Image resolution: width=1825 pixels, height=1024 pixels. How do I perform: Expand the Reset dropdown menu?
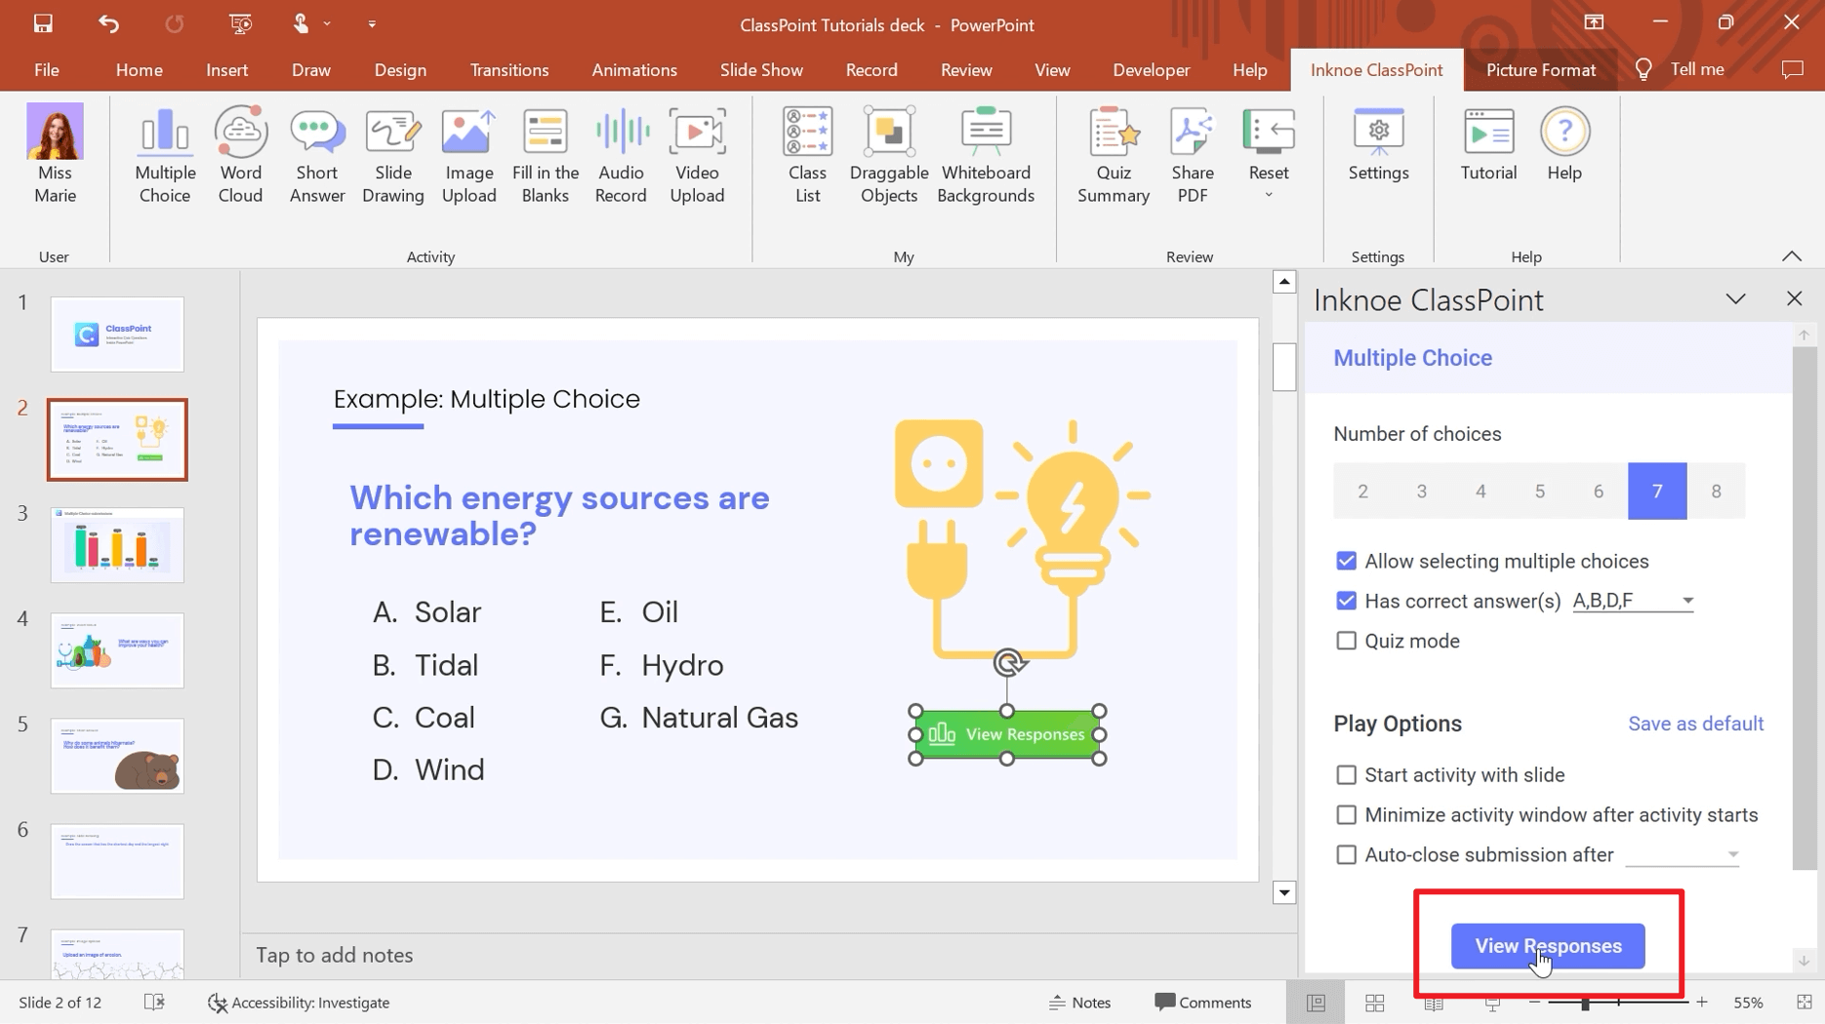tap(1269, 195)
